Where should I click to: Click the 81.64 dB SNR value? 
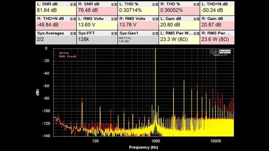pyautogui.click(x=47, y=10)
